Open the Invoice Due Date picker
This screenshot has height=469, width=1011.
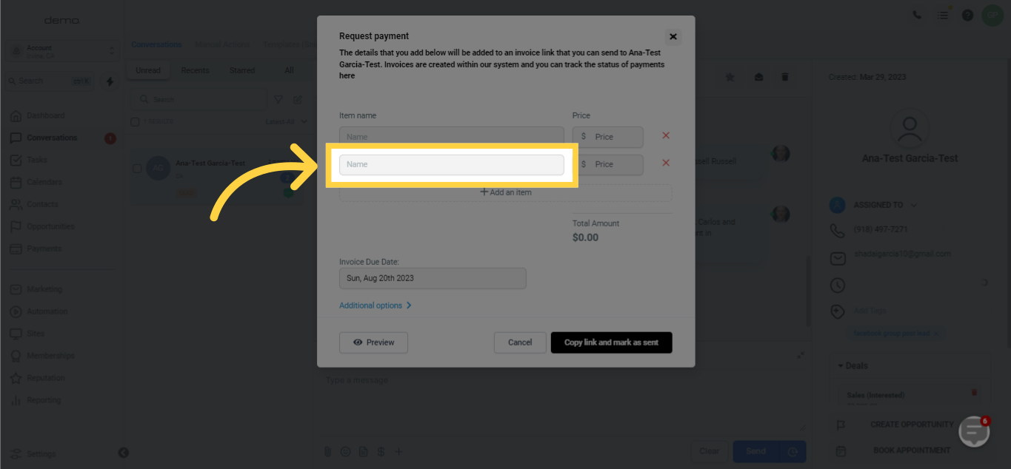433,278
